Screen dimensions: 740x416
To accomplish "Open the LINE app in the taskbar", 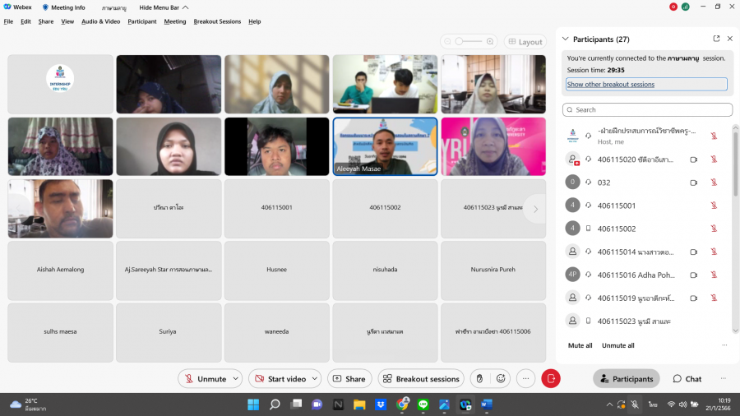I will coord(423,404).
